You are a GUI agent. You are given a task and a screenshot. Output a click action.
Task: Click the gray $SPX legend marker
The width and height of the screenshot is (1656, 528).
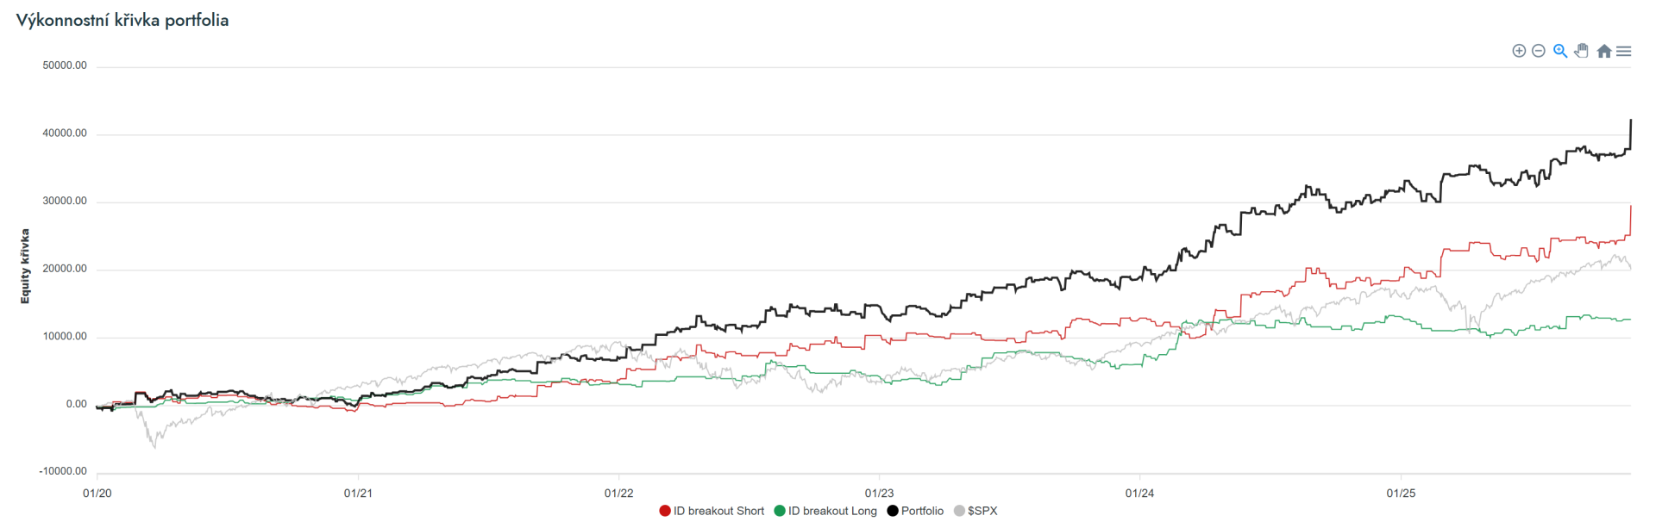[959, 511]
